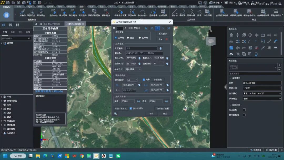This screenshot has height=160, width=284.
Task: Open the plus add-curve dropdown
Action: [160, 39]
